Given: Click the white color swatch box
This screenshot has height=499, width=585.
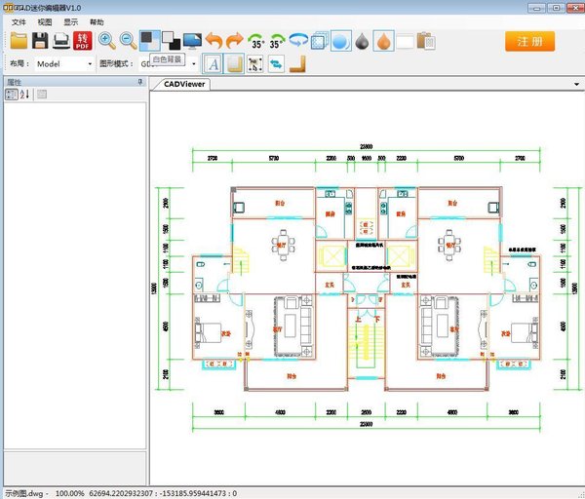Looking at the screenshot, I should (x=405, y=41).
